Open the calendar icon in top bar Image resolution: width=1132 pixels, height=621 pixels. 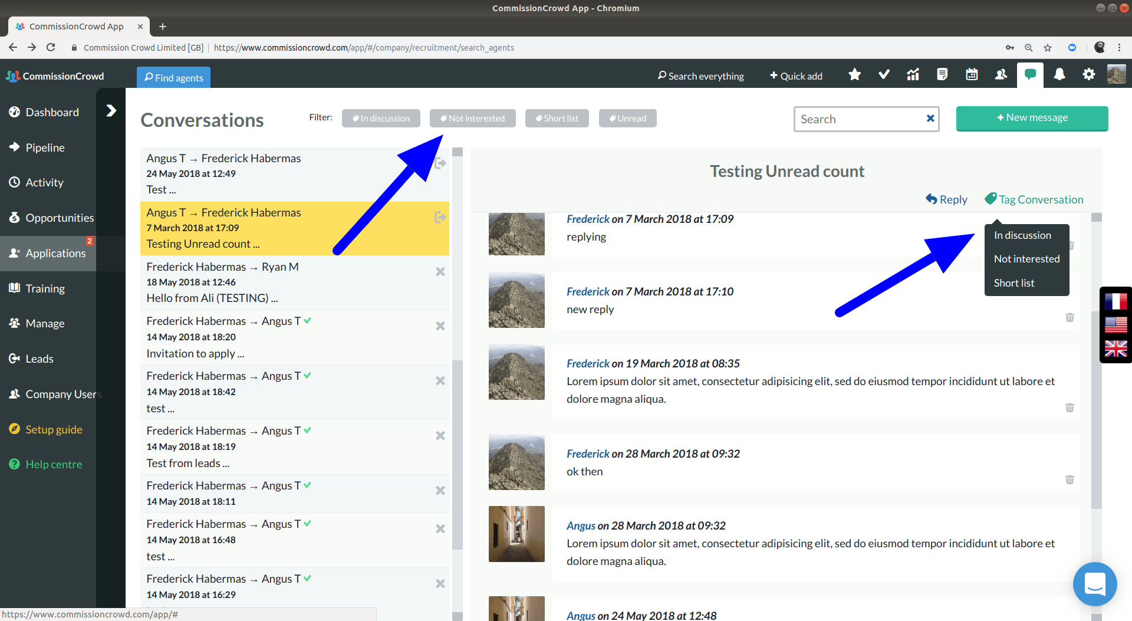[972, 75]
